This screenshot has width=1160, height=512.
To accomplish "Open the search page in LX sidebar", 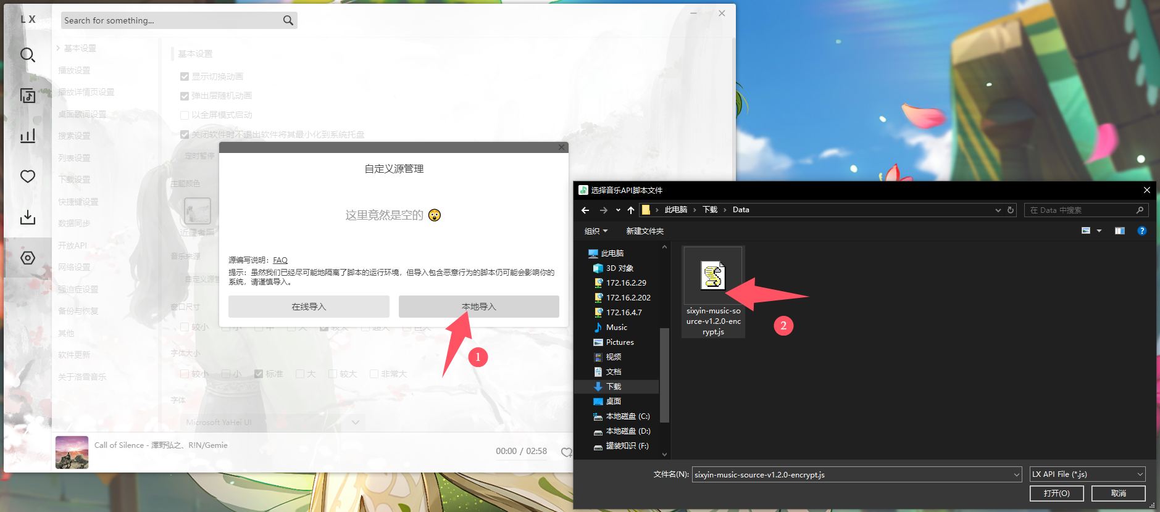I will [27, 55].
